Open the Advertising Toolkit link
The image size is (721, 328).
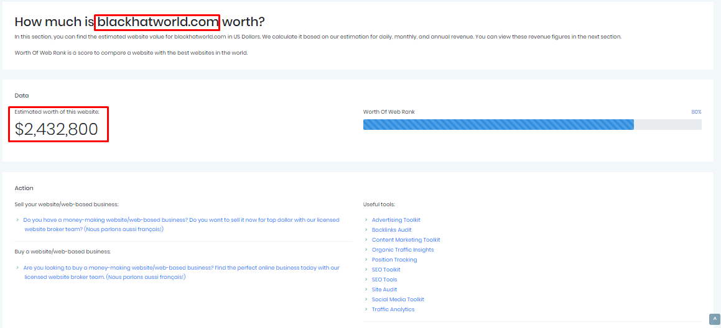396,220
